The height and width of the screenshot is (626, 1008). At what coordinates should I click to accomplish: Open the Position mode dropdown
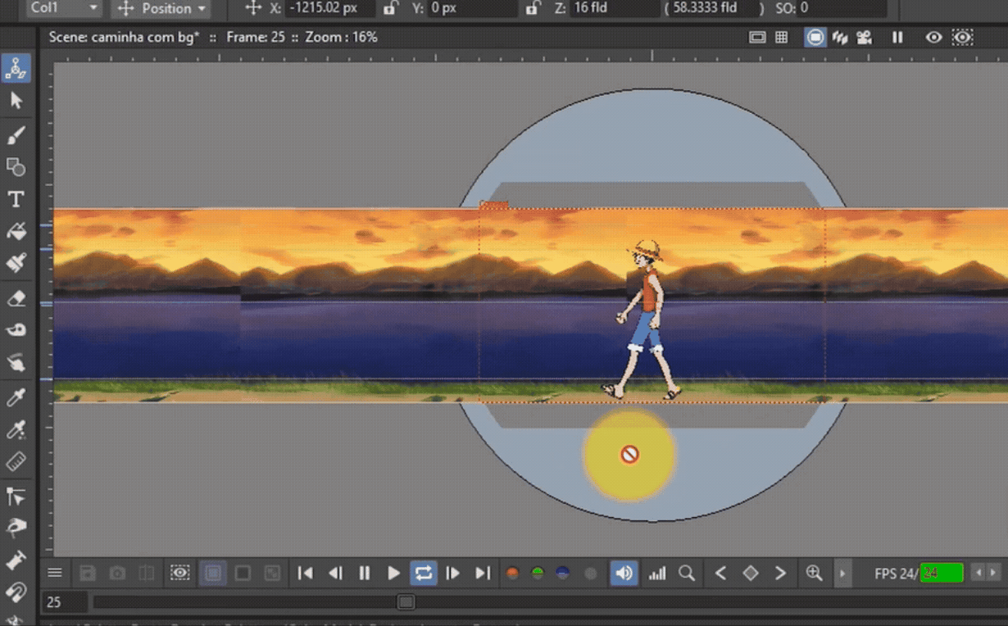tap(161, 9)
